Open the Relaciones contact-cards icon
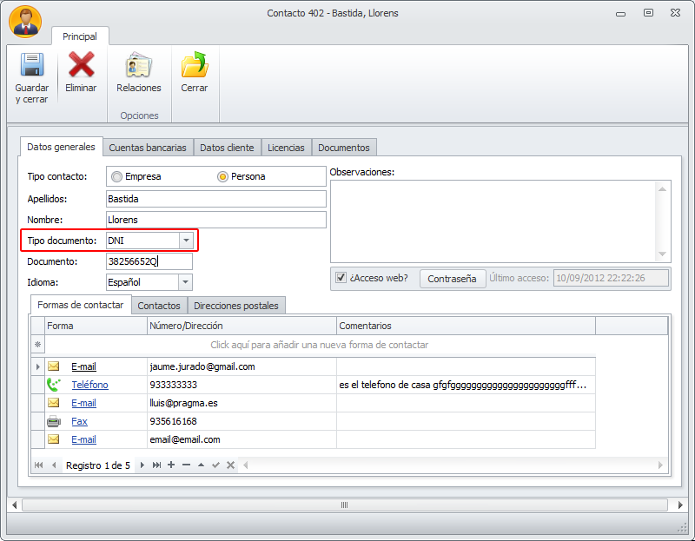The image size is (695, 541). [x=139, y=65]
